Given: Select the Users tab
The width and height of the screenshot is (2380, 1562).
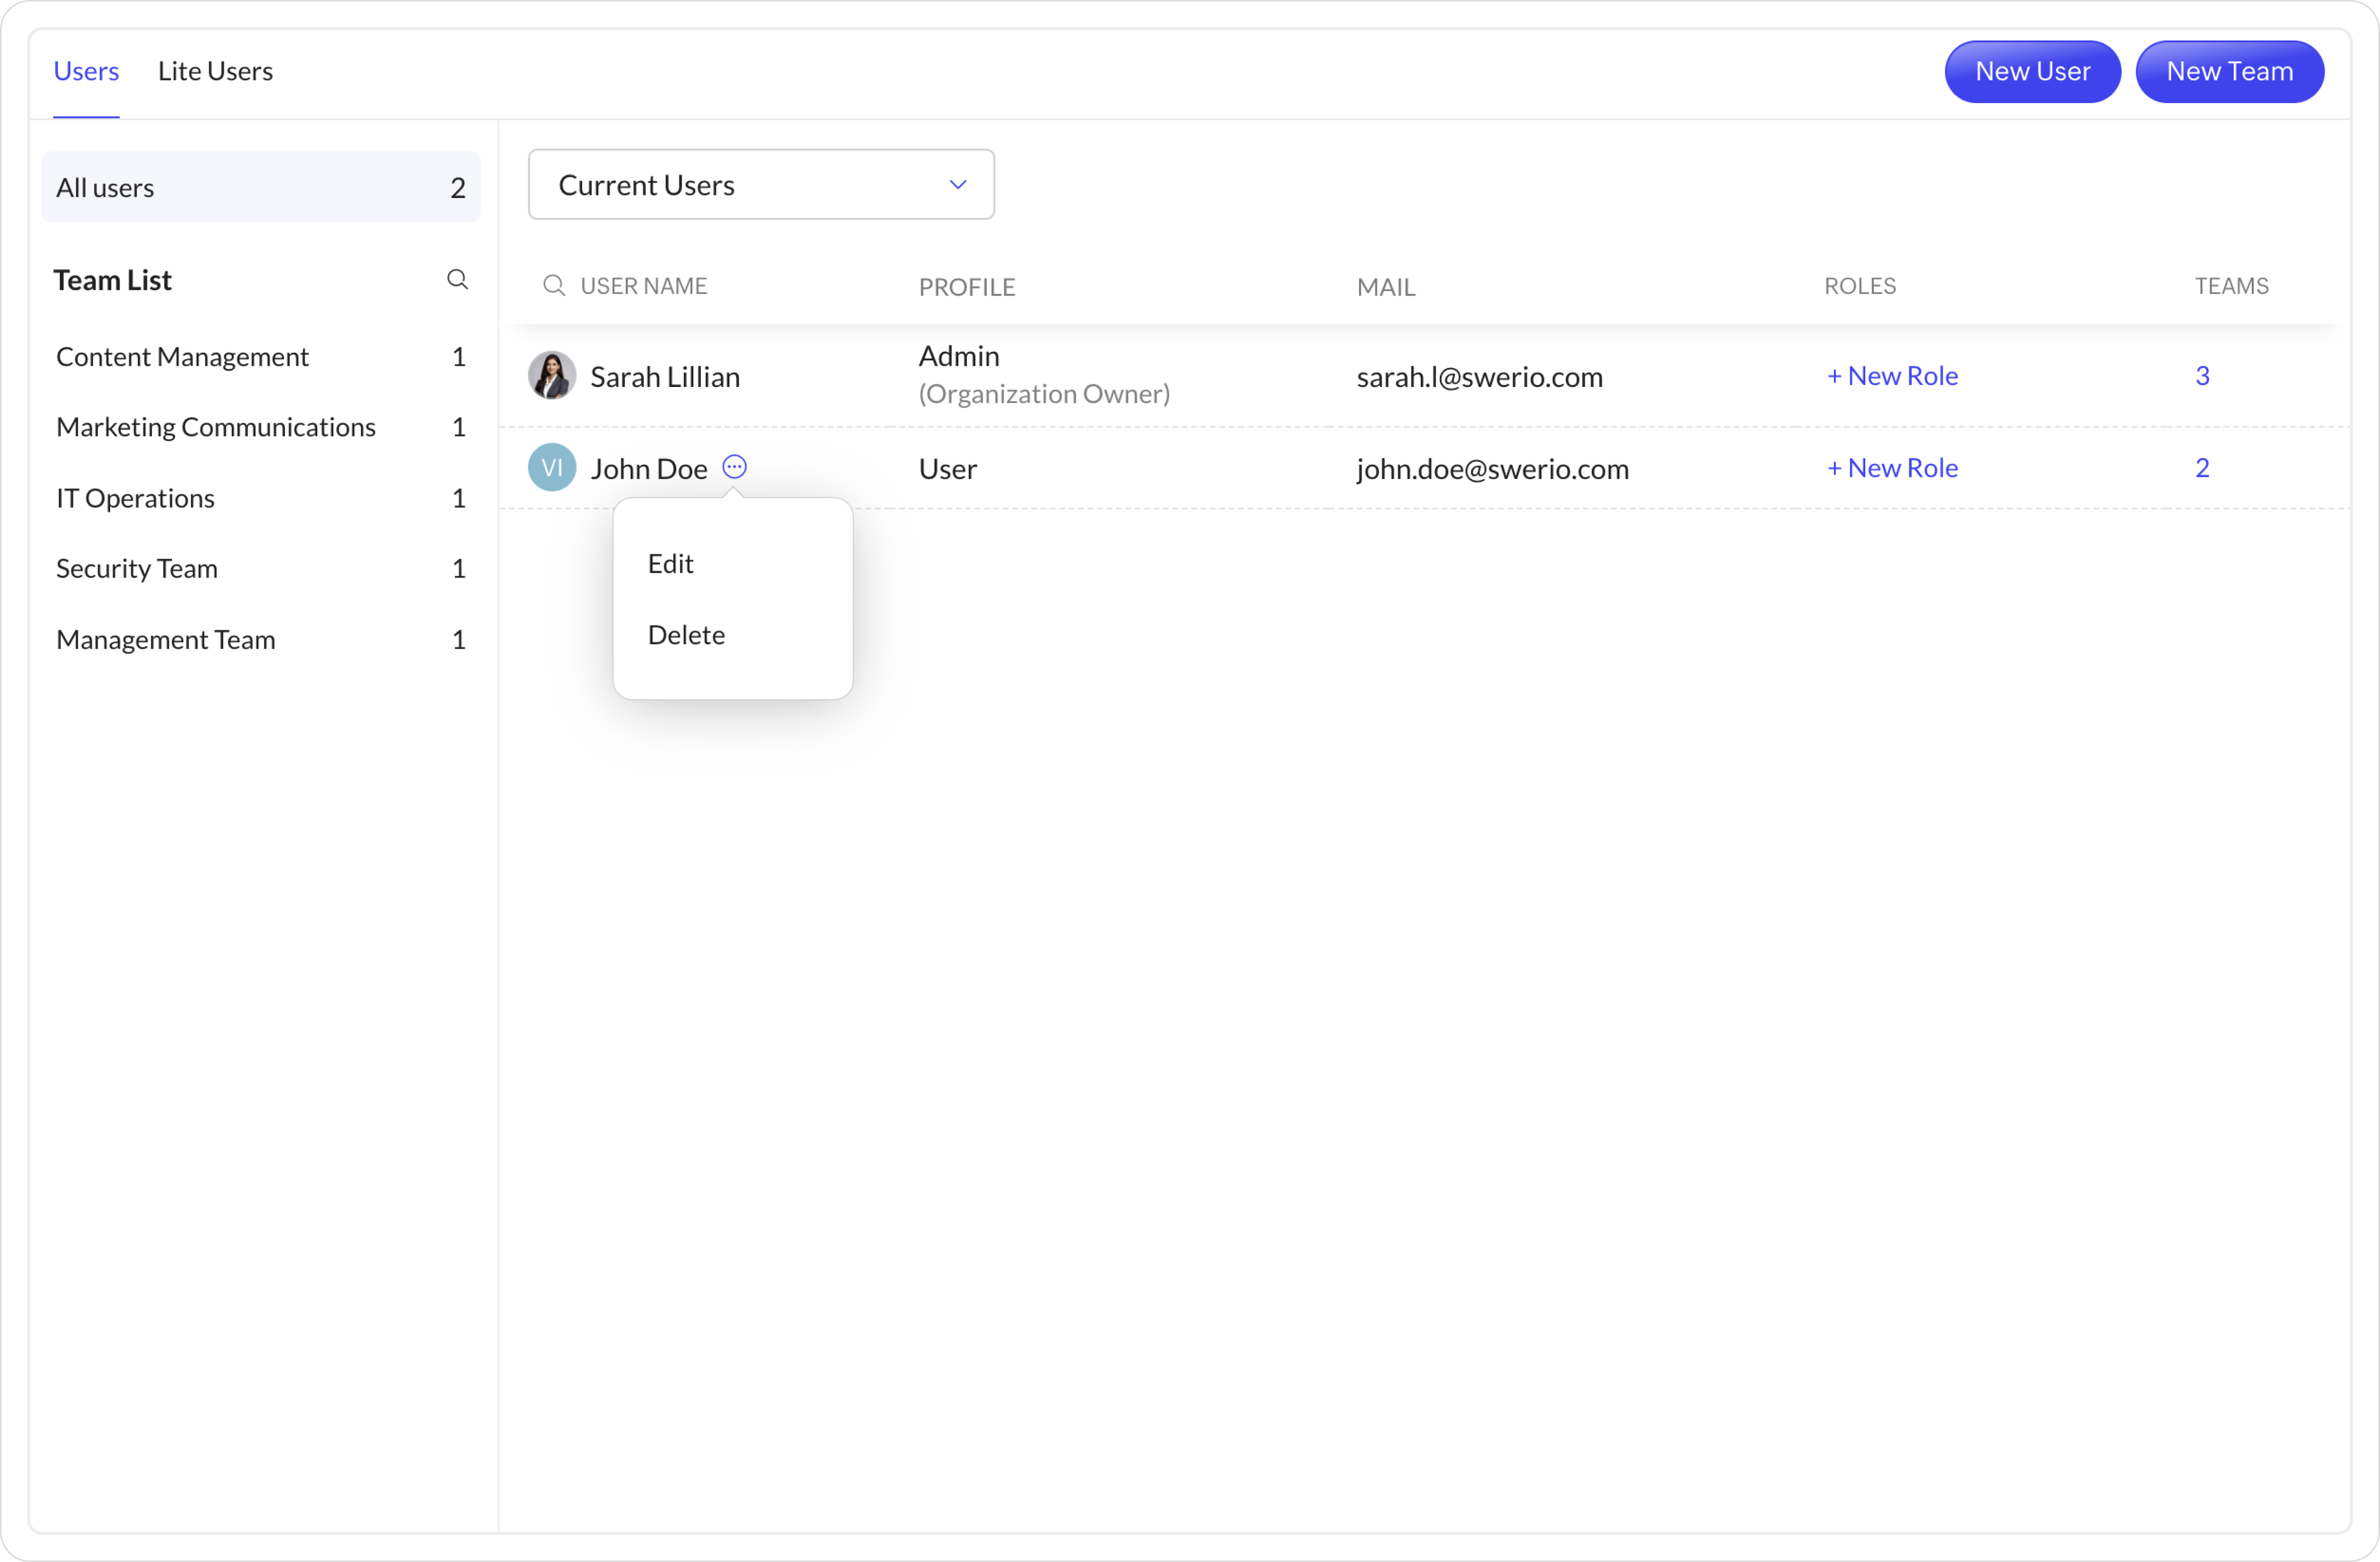Looking at the screenshot, I should (86, 71).
